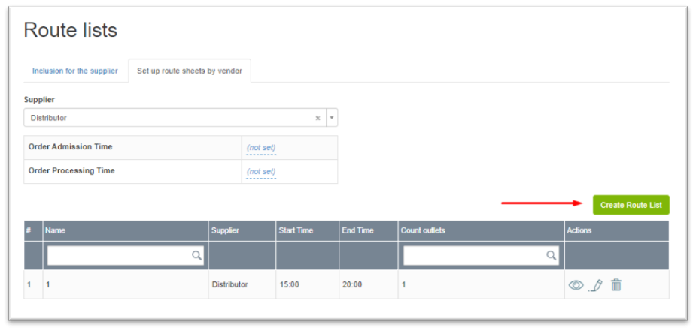Select Set up route sheets by vendor tab
The height and width of the screenshot is (331, 696).
pos(189,71)
